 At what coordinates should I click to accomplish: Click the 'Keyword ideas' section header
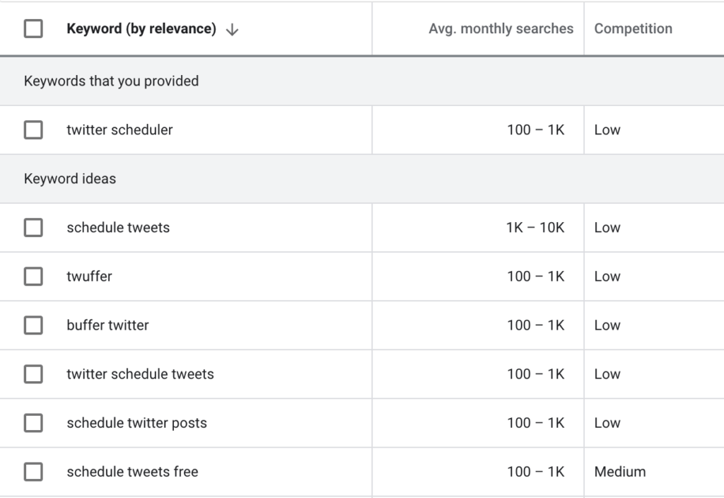coord(70,179)
